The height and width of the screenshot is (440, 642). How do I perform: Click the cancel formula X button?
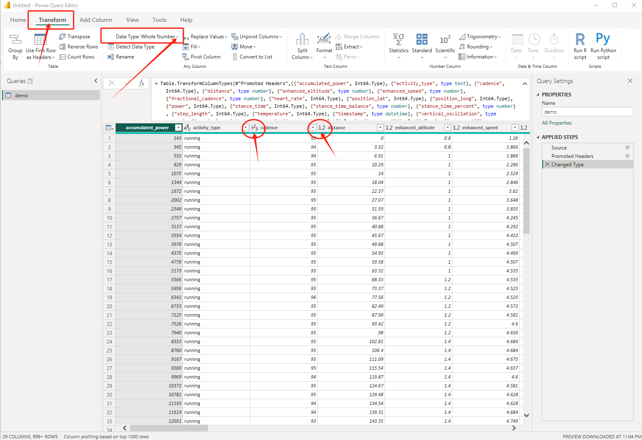coord(112,83)
